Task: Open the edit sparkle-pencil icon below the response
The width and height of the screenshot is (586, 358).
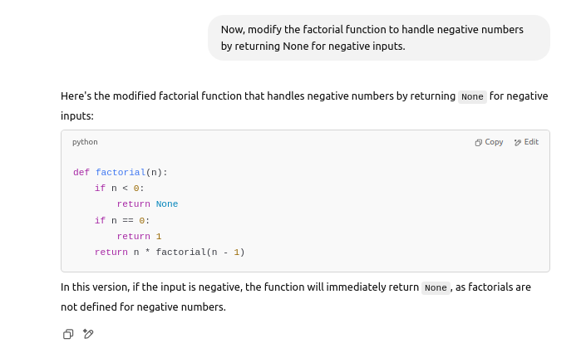Action: (88, 334)
